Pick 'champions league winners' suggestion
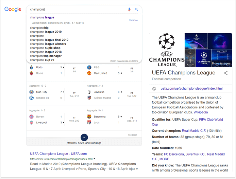The height and width of the screenshot is (179, 236). [x=48, y=44]
